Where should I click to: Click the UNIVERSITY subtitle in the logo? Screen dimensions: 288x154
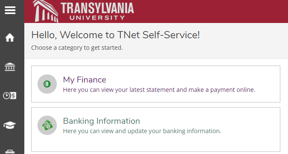[97, 18]
